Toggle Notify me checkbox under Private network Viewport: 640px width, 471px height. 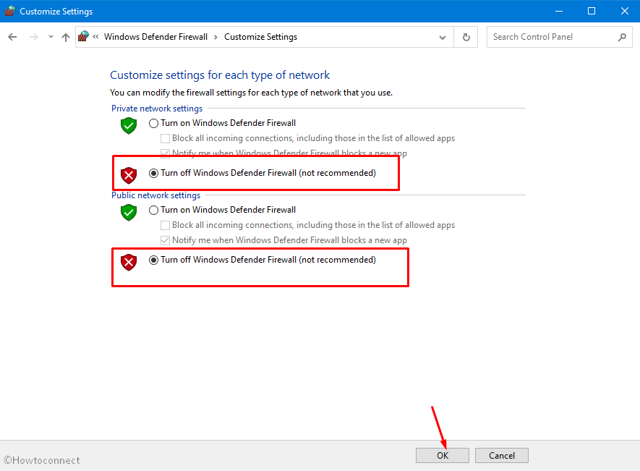(165, 153)
